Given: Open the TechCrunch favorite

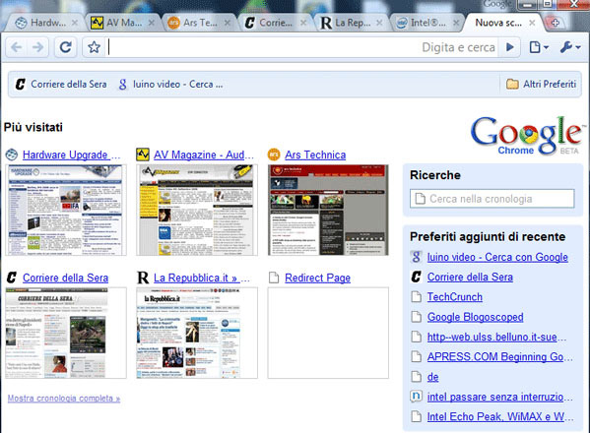Looking at the screenshot, I should [454, 297].
